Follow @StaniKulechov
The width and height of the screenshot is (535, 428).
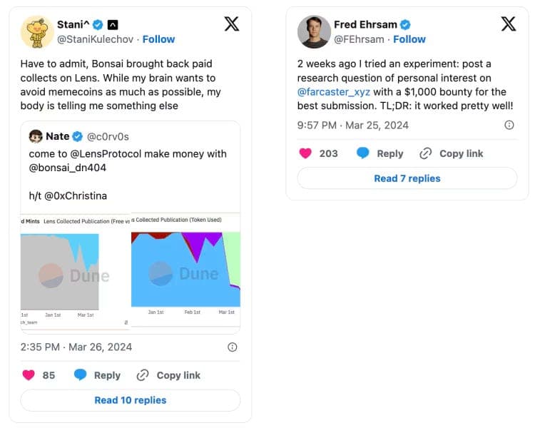158,39
